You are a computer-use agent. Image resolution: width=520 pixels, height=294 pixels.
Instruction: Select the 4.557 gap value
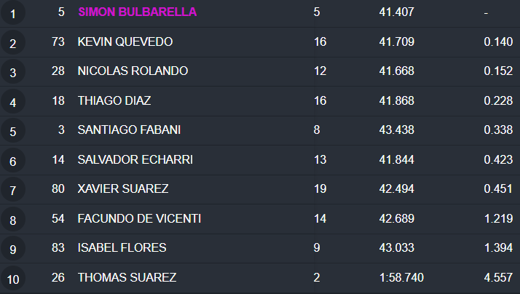coord(498,277)
